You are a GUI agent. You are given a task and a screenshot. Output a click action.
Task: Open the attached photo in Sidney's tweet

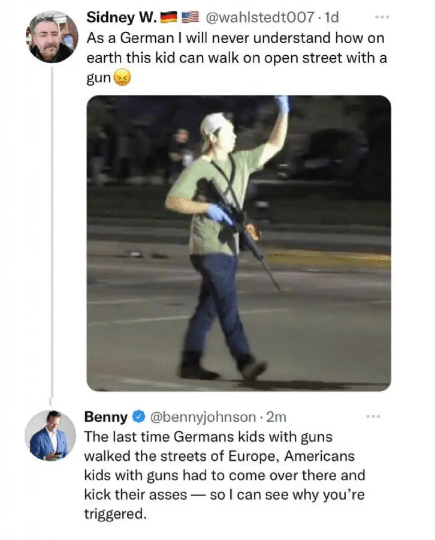click(238, 243)
